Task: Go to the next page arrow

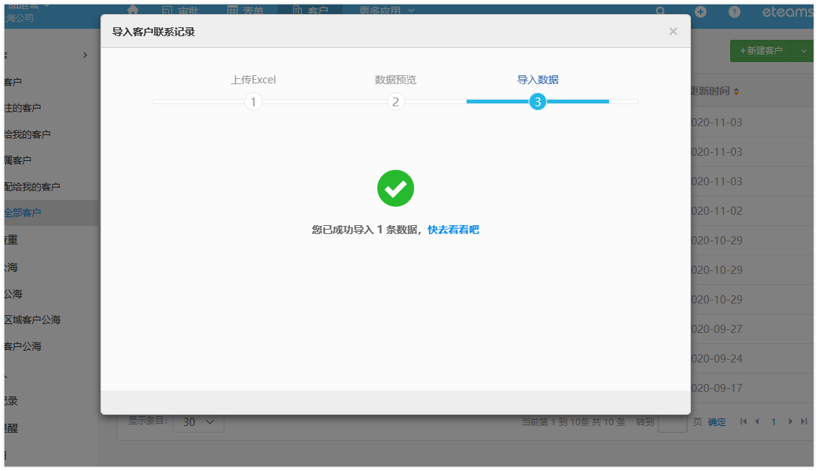Action: point(791,422)
